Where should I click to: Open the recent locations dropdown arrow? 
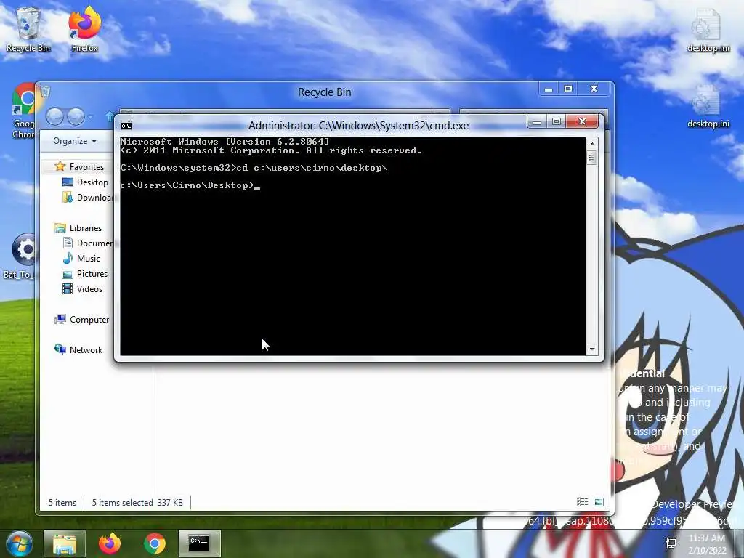[x=90, y=116]
